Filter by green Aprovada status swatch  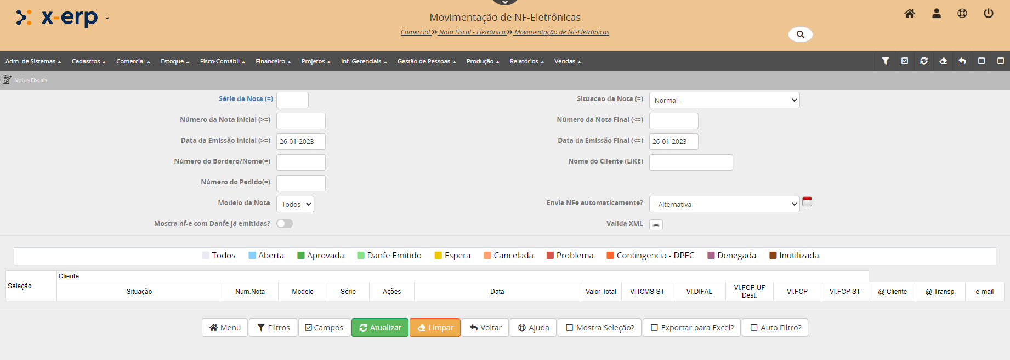coord(301,256)
